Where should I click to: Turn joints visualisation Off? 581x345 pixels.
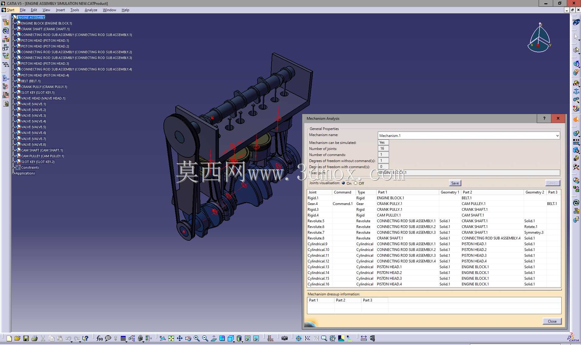click(x=356, y=183)
